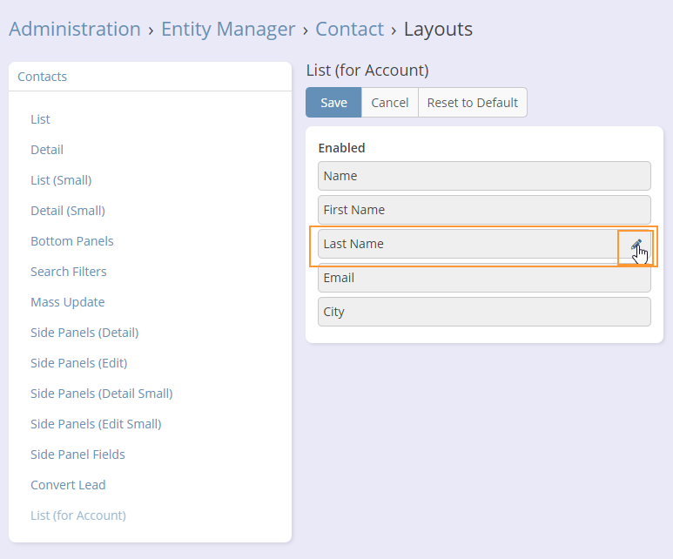The image size is (673, 559).
Task: Save the layout changes
Action: click(x=333, y=103)
